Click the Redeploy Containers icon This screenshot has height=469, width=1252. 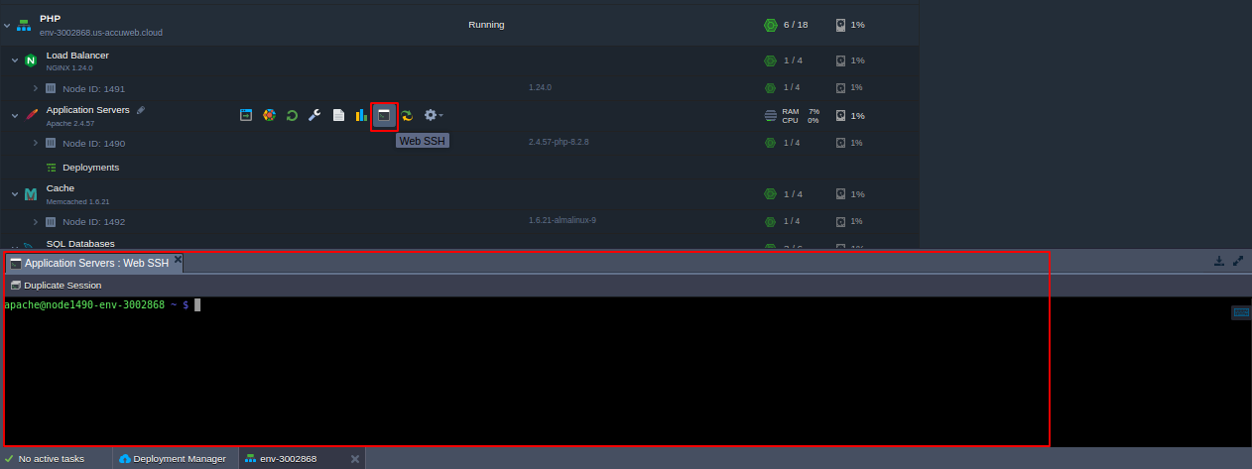407,116
